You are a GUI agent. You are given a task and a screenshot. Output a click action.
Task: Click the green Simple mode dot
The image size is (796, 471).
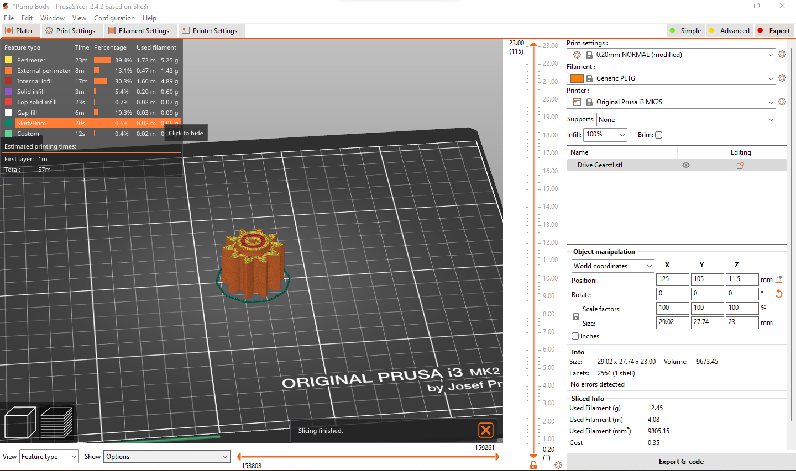[x=672, y=31]
